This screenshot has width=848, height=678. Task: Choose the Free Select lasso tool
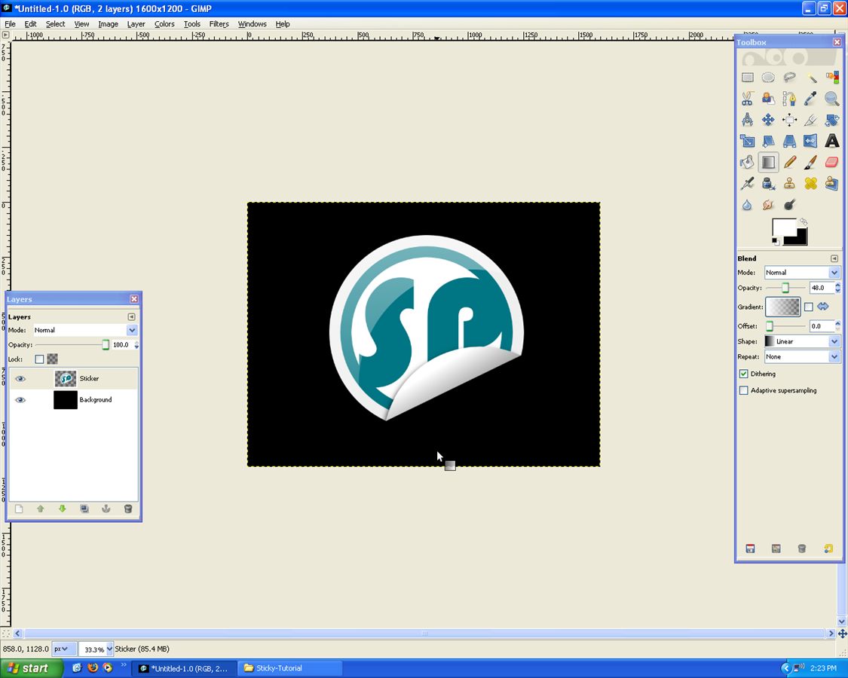coord(790,78)
